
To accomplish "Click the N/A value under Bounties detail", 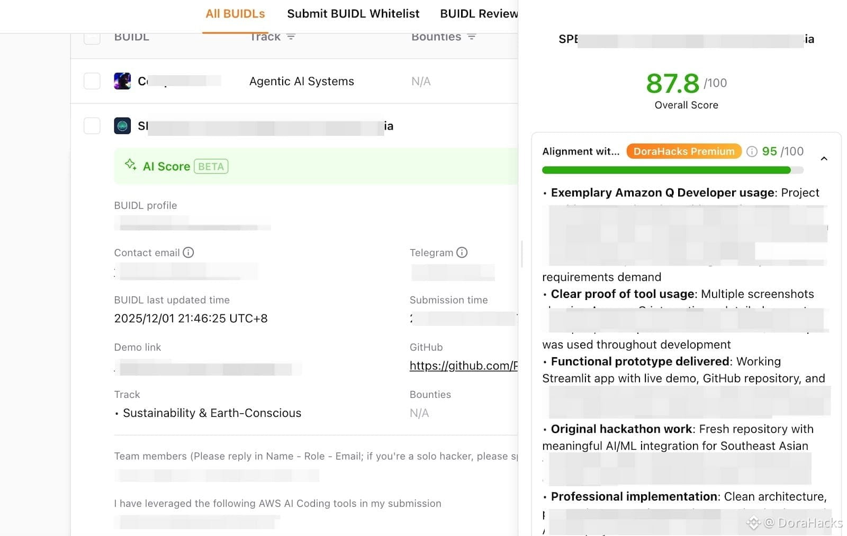I will pyautogui.click(x=419, y=413).
